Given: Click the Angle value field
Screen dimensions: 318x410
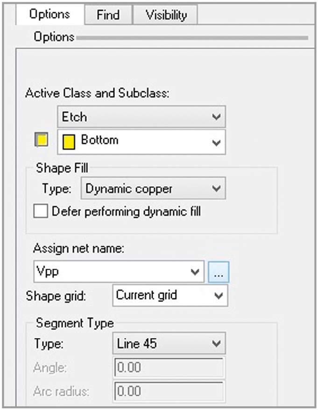Looking at the screenshot, I should (x=169, y=368).
